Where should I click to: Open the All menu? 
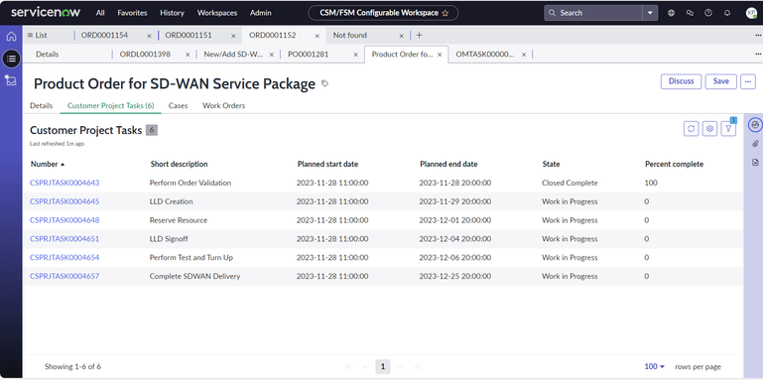100,13
